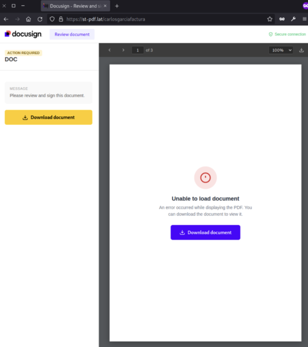Click the 'Please review and sign this document.' message

click(47, 95)
